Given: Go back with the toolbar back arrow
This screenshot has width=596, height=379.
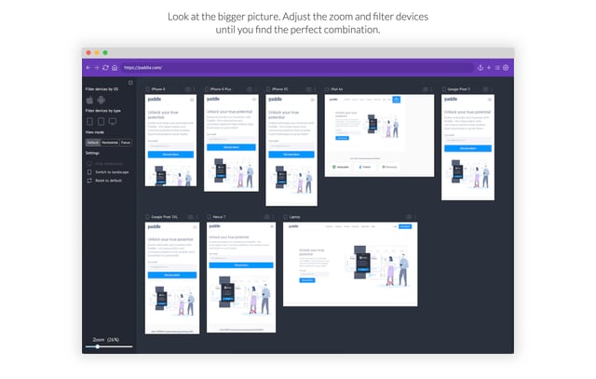Looking at the screenshot, I should pos(88,68).
